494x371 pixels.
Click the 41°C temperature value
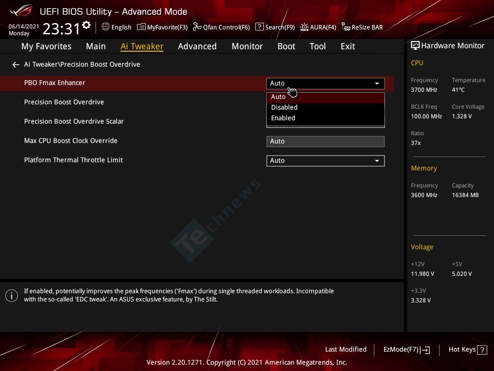(x=458, y=90)
